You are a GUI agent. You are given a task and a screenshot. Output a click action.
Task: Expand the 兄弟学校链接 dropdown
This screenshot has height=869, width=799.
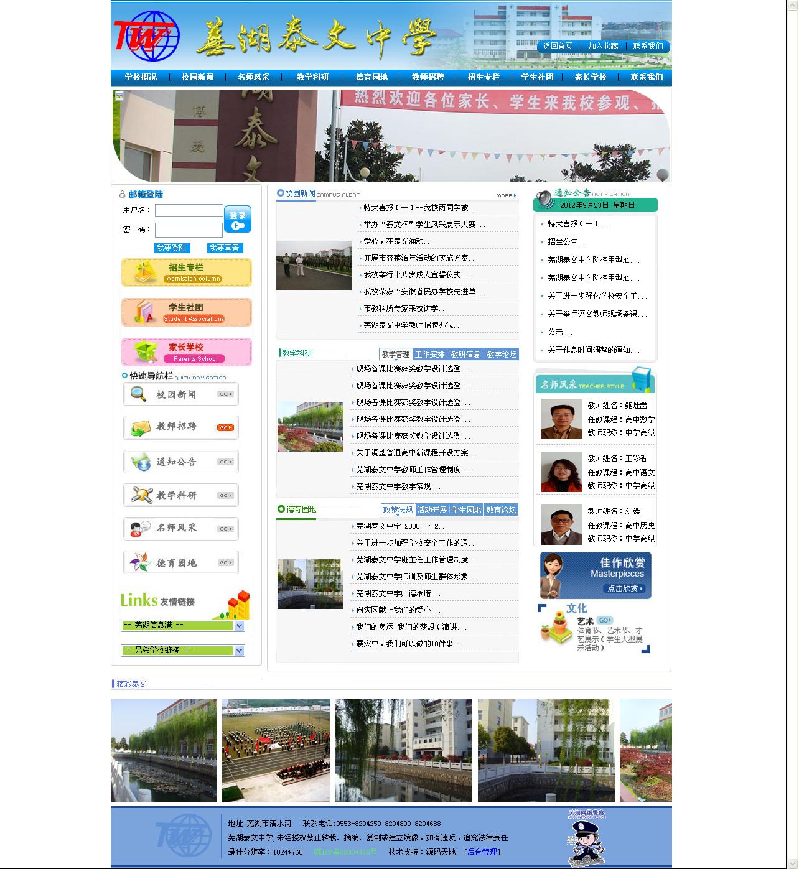(239, 651)
